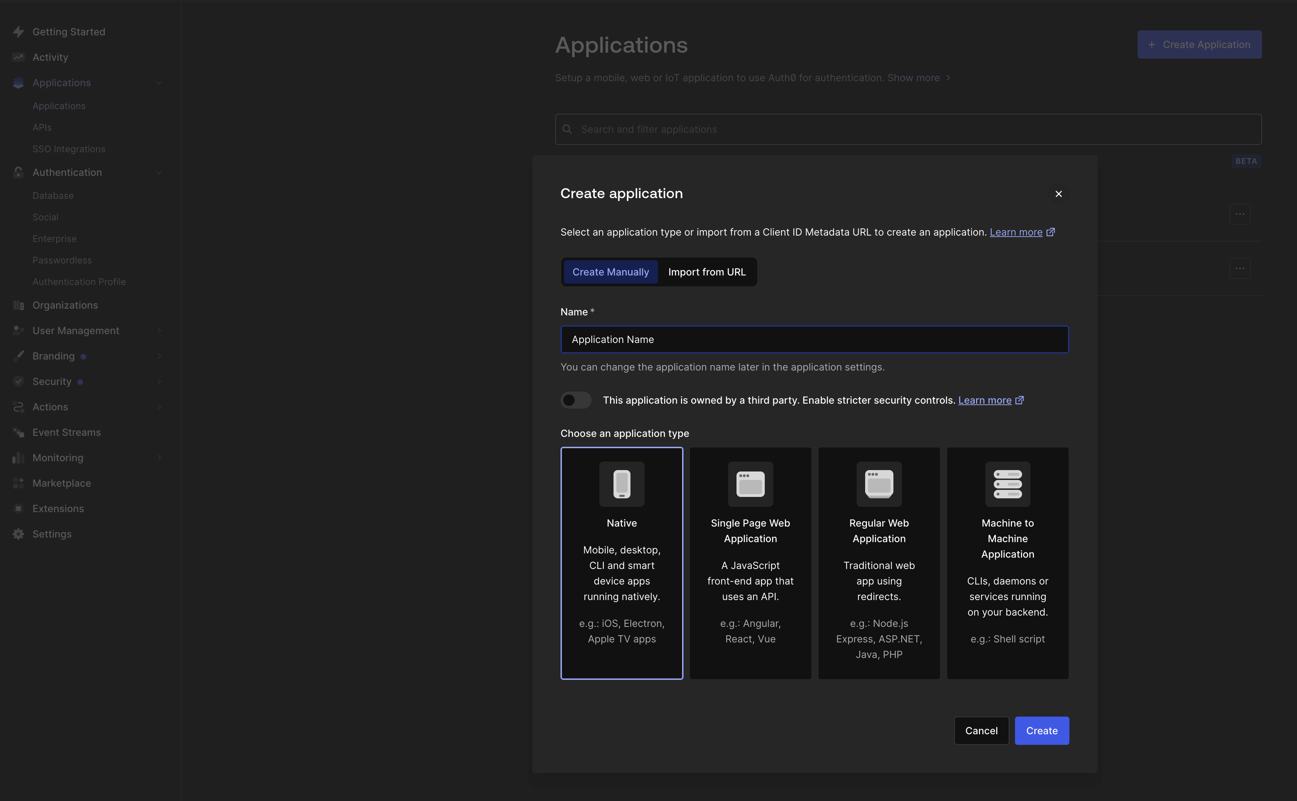This screenshot has width=1297, height=801.
Task: Follow the Learn more link for third-party controls
Action: (x=985, y=400)
